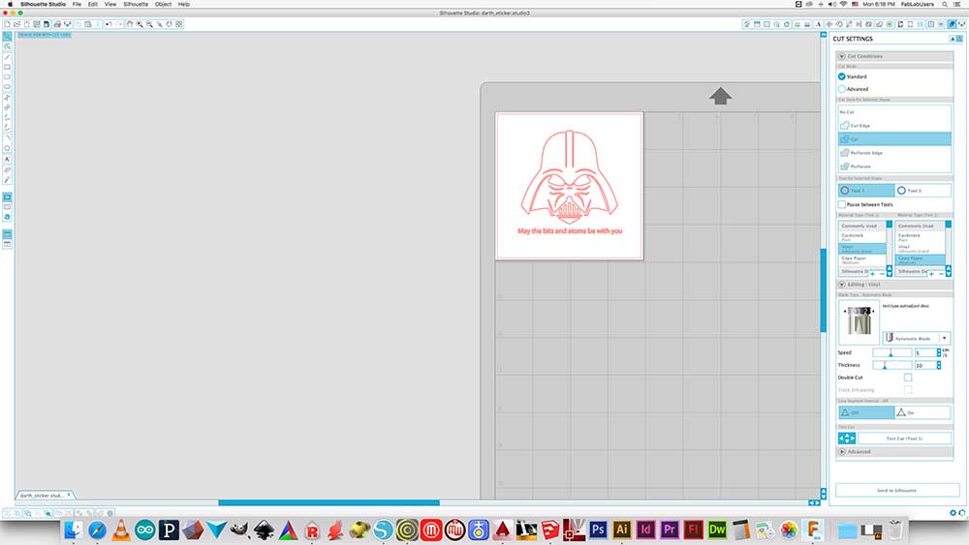Increase the Speed value stepper
Image resolution: width=969 pixels, height=545 pixels.
(x=939, y=350)
